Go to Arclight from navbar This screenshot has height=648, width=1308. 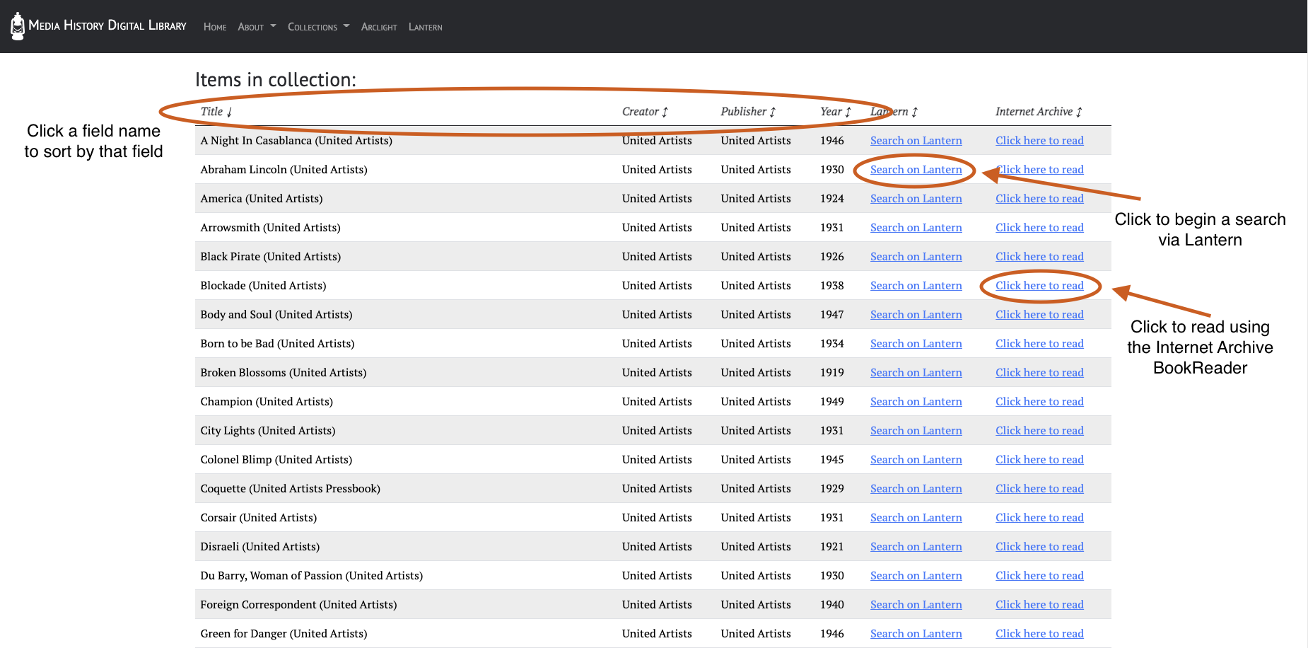(x=379, y=27)
